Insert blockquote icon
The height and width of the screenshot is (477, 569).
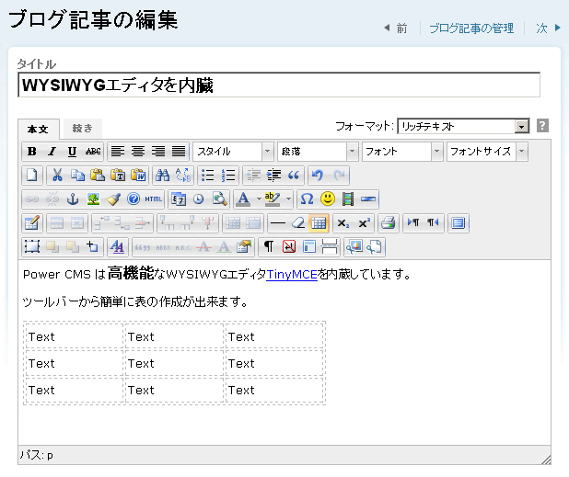(294, 176)
